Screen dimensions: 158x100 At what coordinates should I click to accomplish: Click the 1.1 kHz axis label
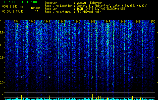[x=2, y=32]
